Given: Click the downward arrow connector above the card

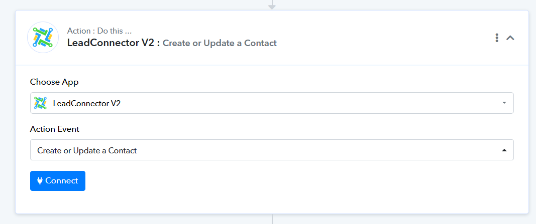Looking at the screenshot, I should point(272,6).
